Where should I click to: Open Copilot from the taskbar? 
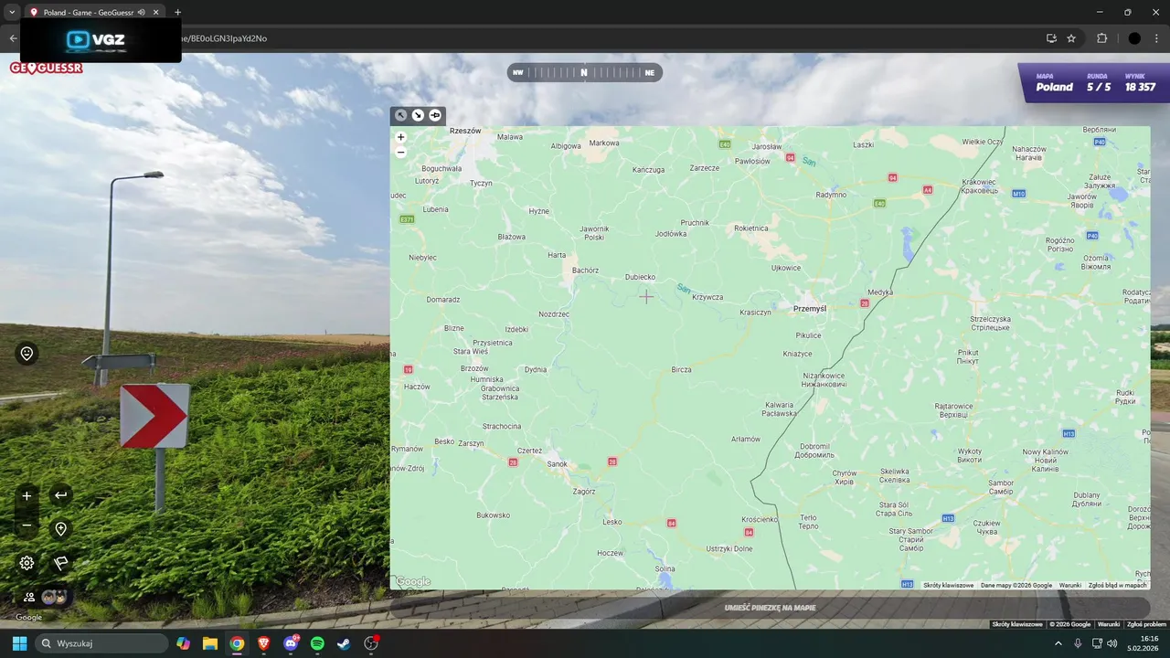click(x=184, y=643)
